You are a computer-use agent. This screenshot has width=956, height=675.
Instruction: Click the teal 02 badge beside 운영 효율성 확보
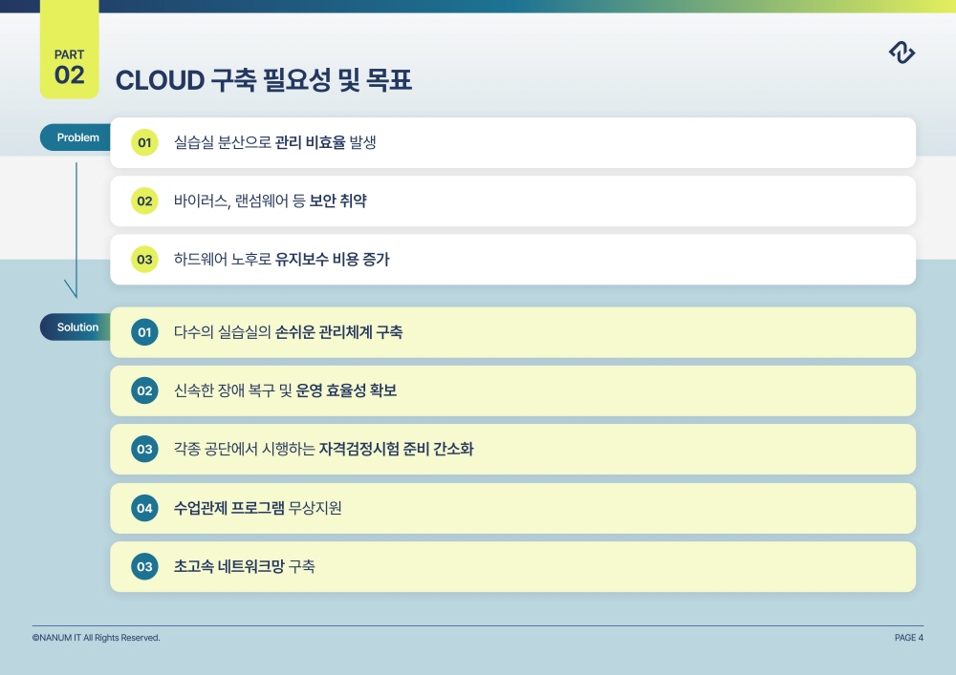144,390
